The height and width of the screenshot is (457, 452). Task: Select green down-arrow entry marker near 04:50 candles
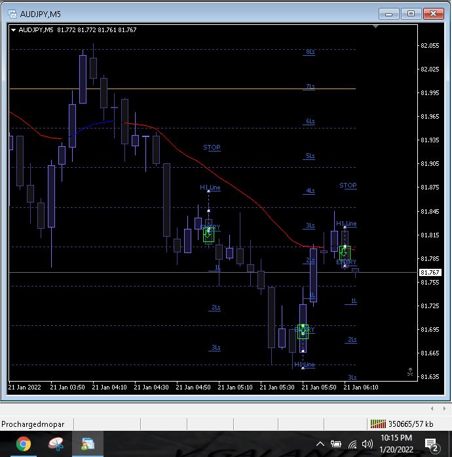point(208,235)
